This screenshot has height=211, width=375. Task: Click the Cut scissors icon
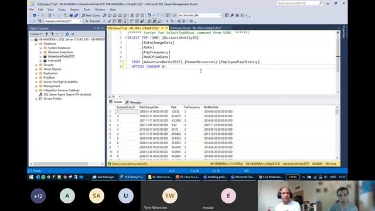point(132,15)
